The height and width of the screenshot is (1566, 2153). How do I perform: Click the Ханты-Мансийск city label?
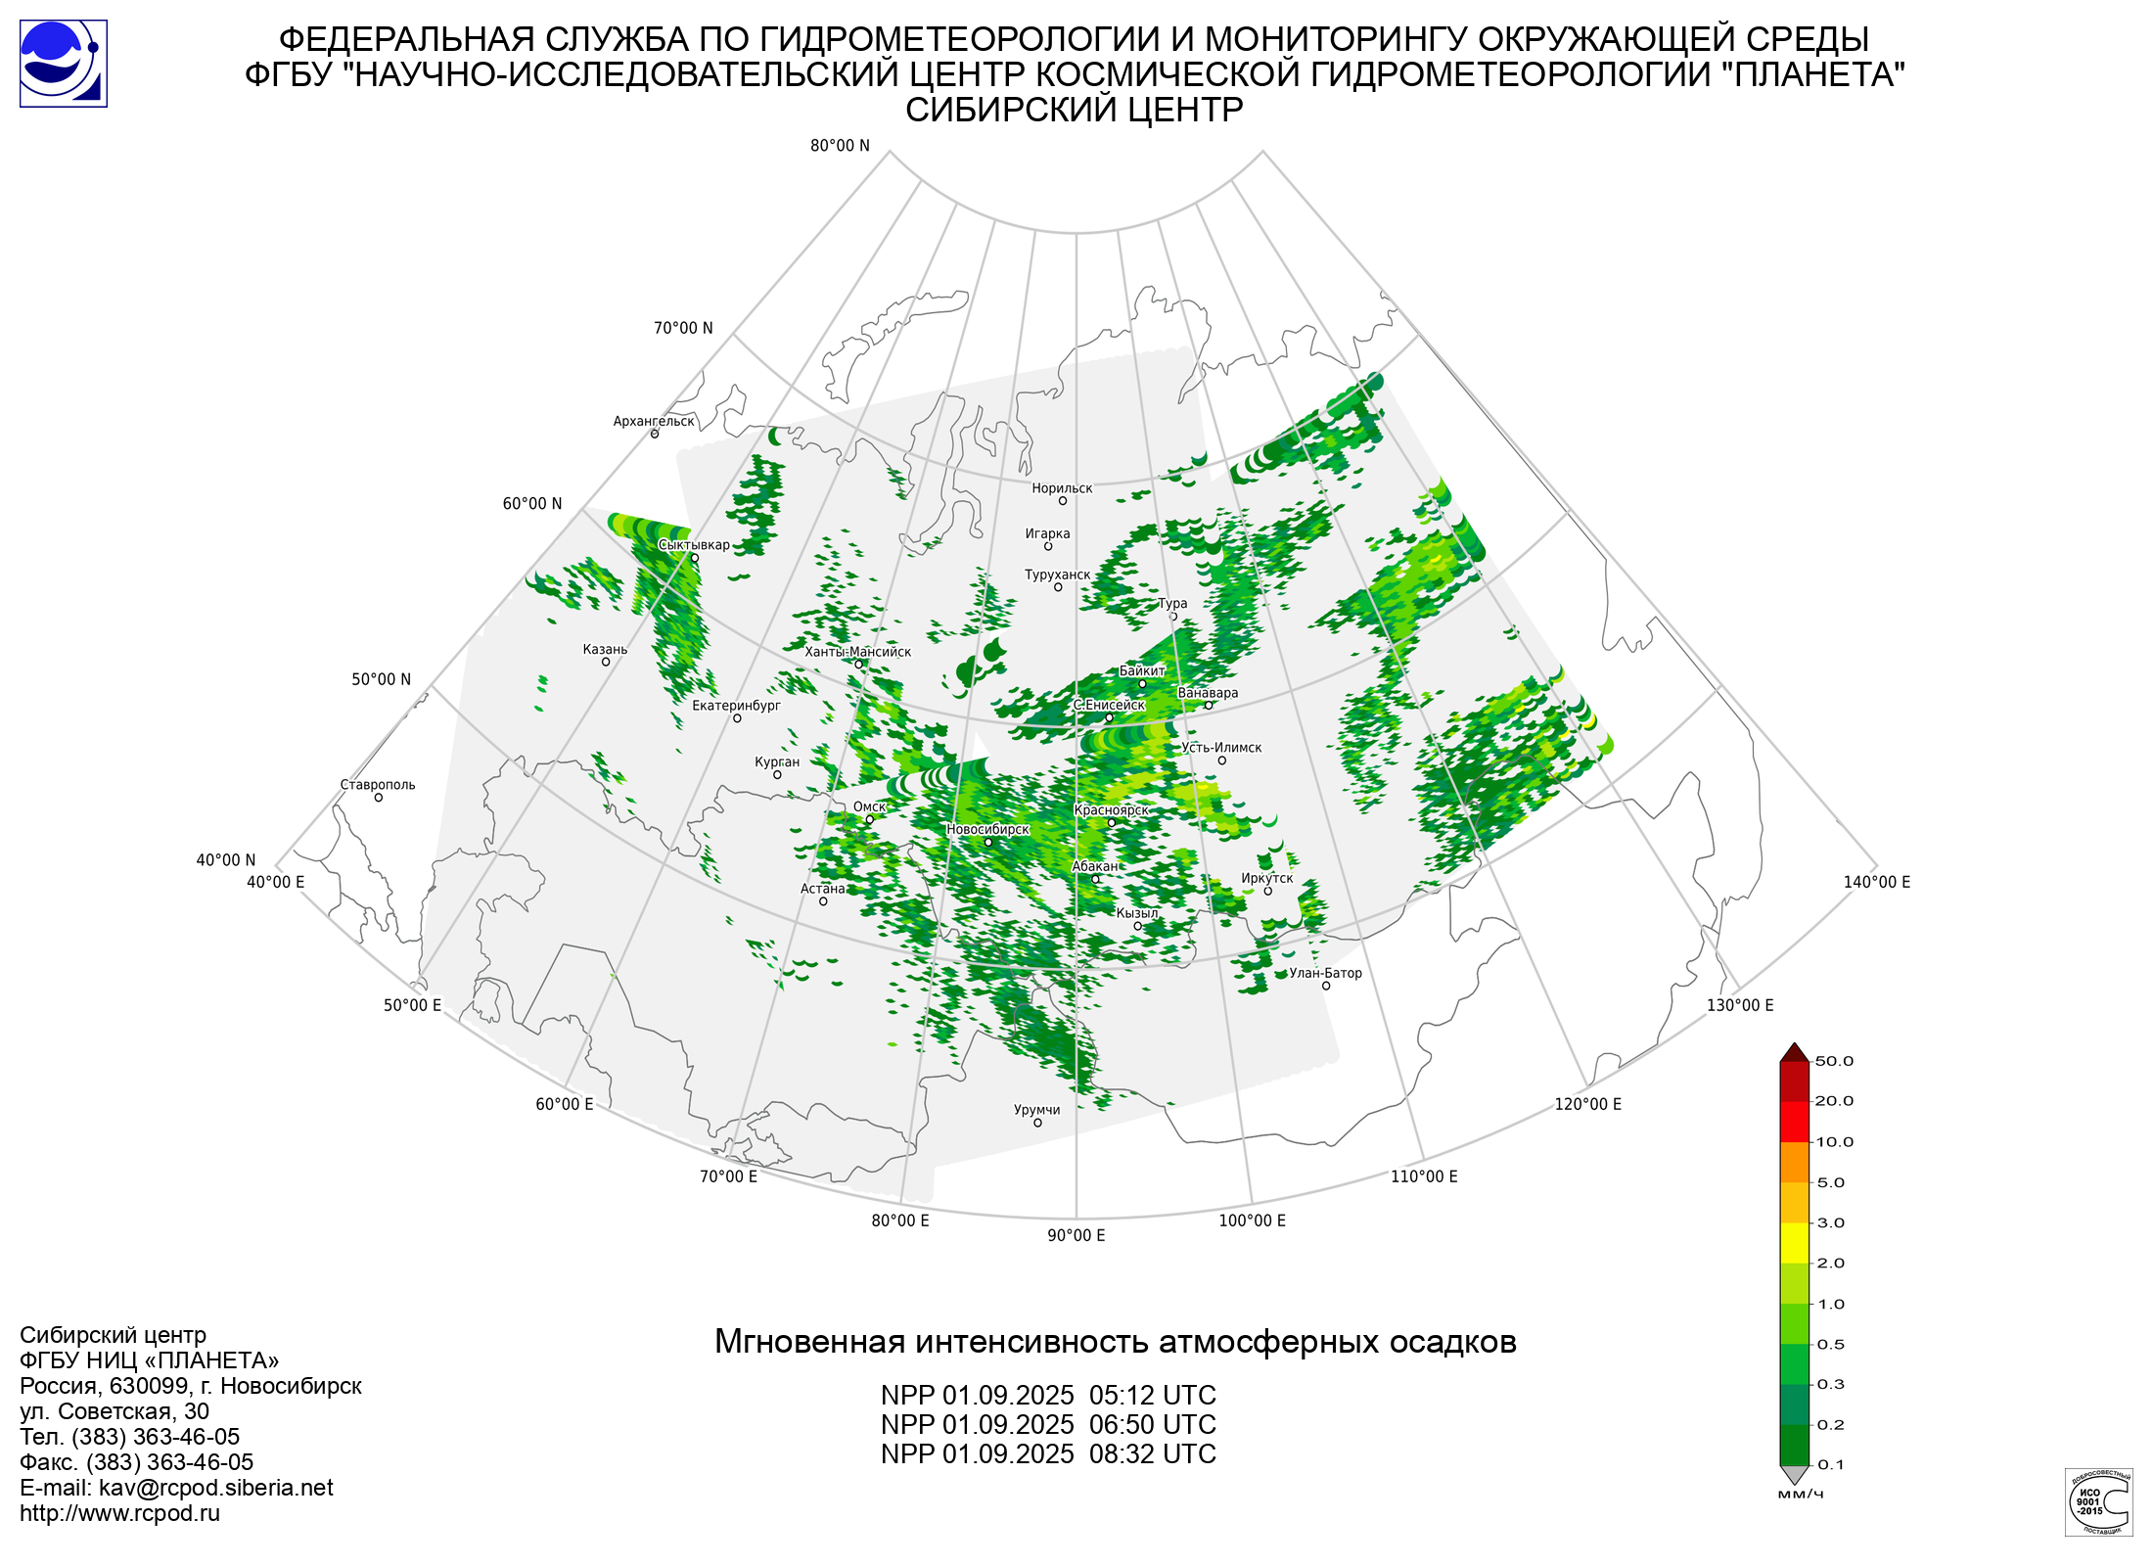coord(857,652)
